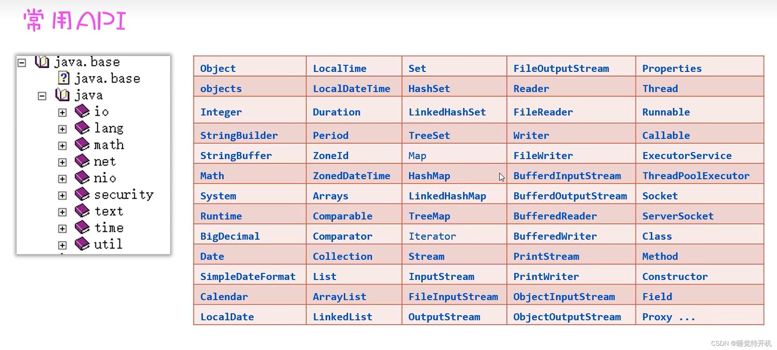Select the nio package book icon
This screenshot has width=777, height=350.
coord(81,177)
